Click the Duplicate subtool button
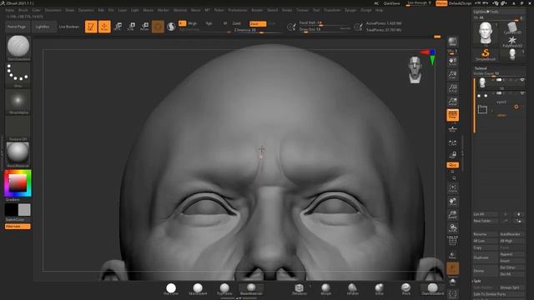 [486, 257]
